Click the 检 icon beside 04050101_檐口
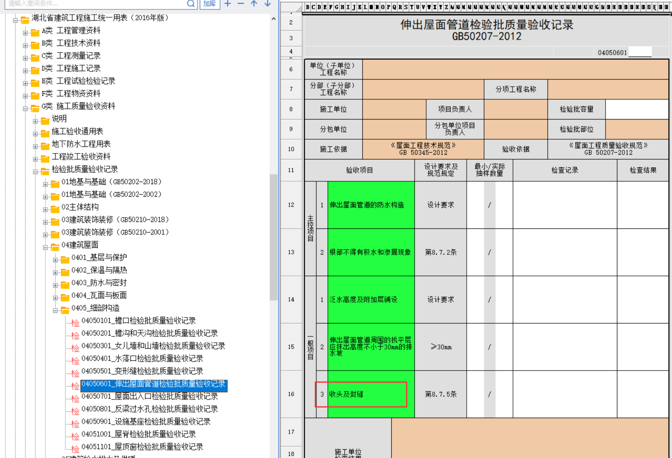Viewport: 672px width, 458px height. click(75, 323)
